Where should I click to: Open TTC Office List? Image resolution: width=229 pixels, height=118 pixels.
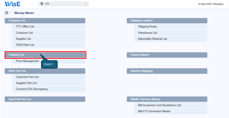point(25,27)
